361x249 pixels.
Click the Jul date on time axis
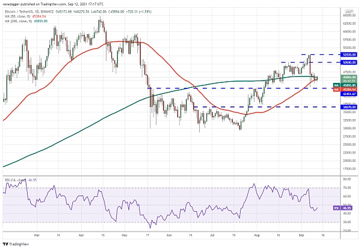tap(212, 235)
